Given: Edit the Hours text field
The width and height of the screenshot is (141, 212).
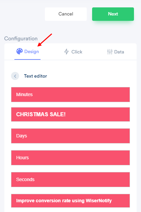Looking at the screenshot, I should 70,158.
